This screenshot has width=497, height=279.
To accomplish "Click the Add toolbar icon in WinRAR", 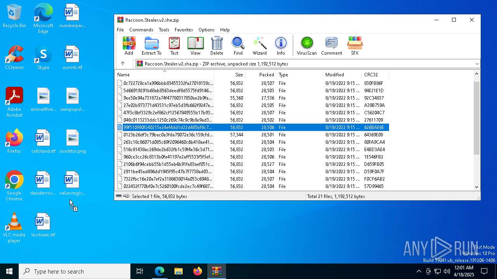I will click(x=129, y=46).
